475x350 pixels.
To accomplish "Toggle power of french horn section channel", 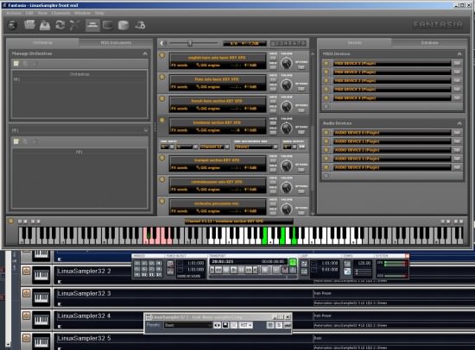I will click(162, 98).
